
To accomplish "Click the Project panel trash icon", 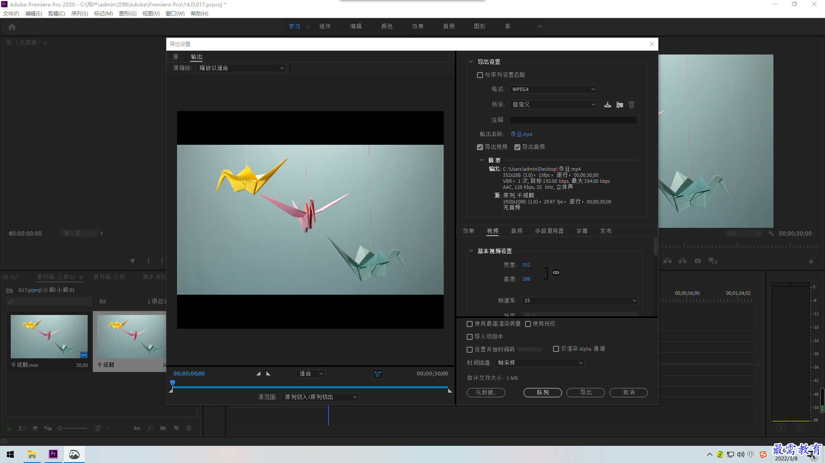I will 189,428.
